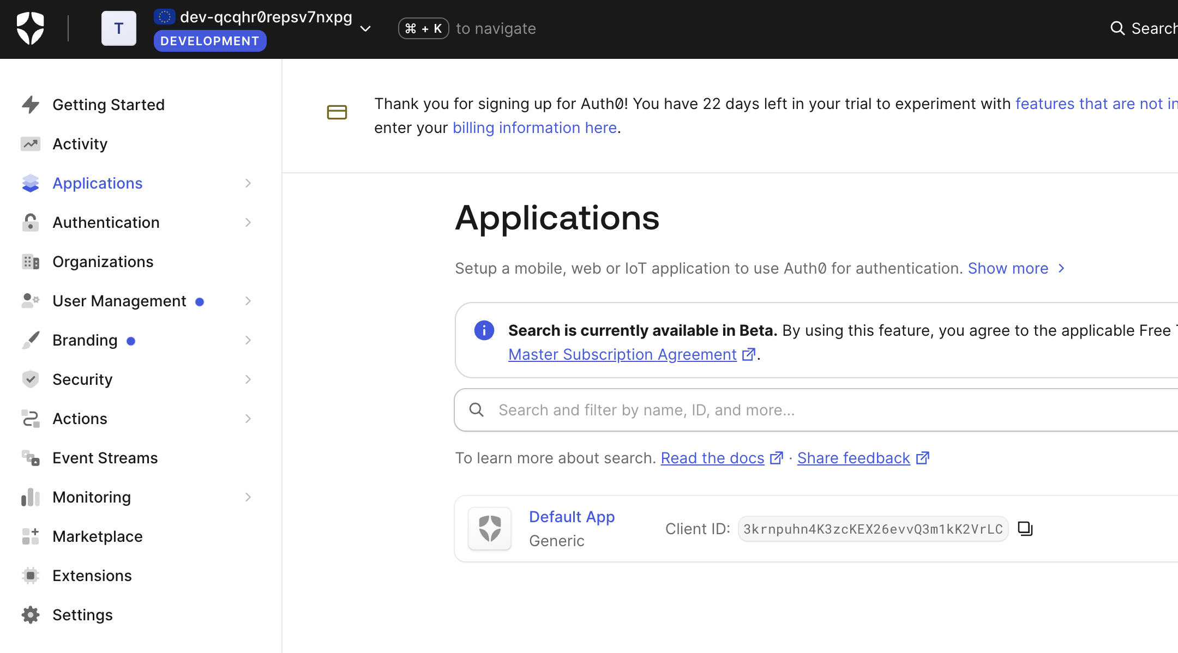Expand the Actions submenu chevron
The width and height of the screenshot is (1178, 653).
248,419
